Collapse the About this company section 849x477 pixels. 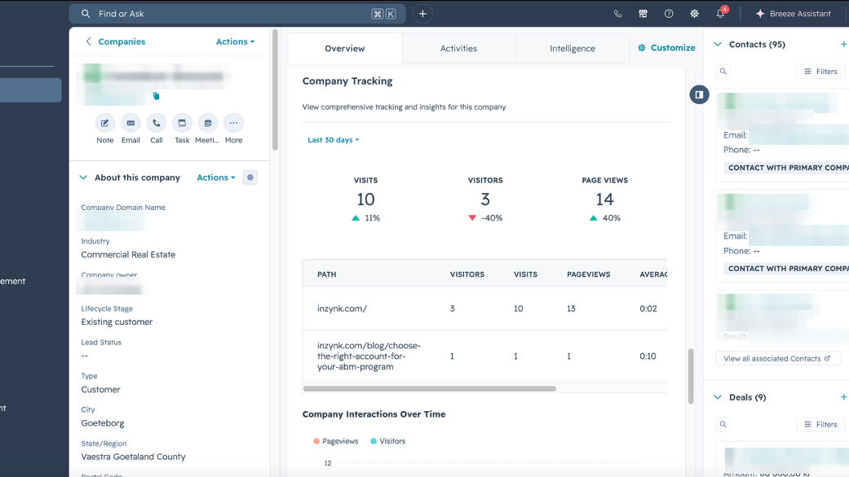click(83, 177)
